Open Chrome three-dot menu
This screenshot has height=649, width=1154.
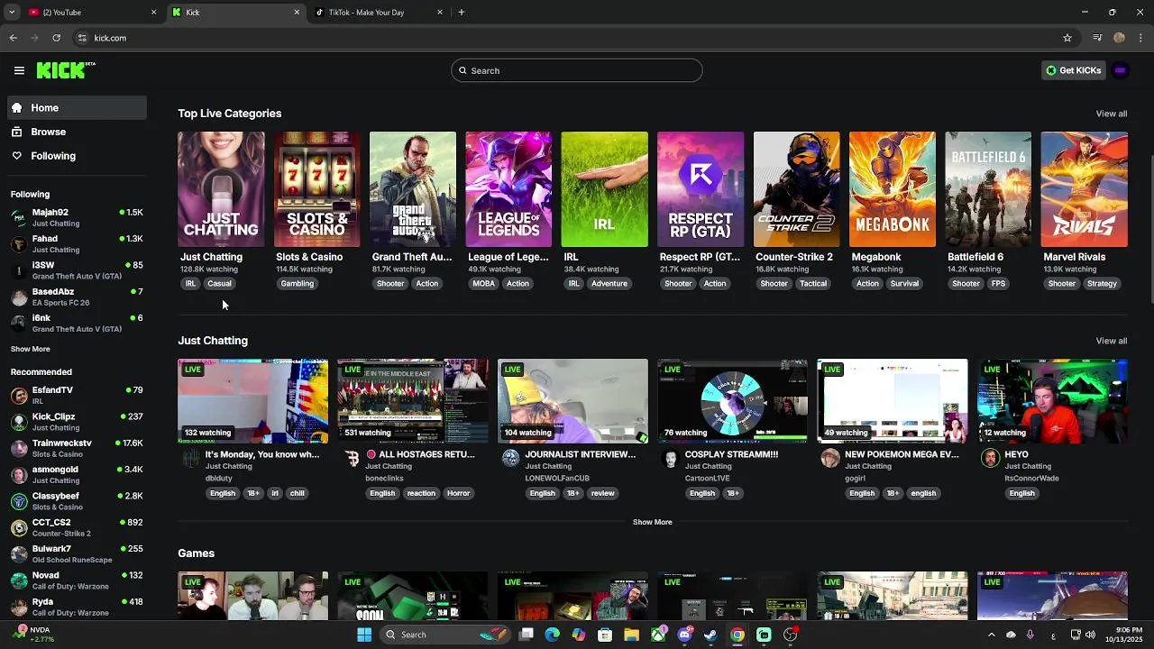point(1140,38)
